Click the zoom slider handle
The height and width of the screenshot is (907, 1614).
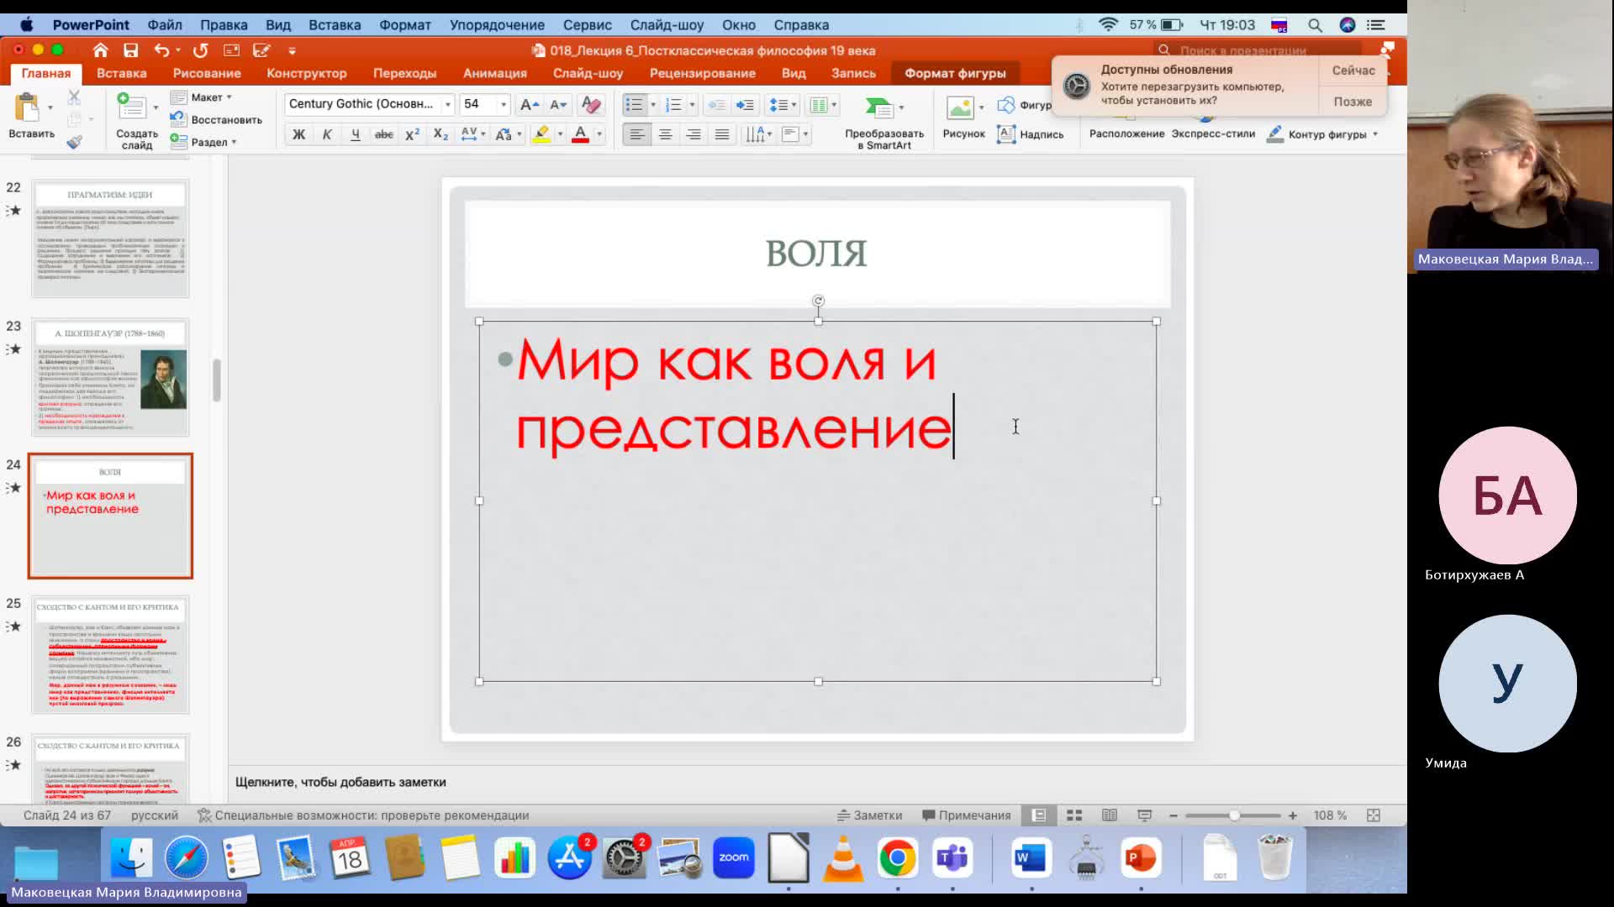point(1234,815)
